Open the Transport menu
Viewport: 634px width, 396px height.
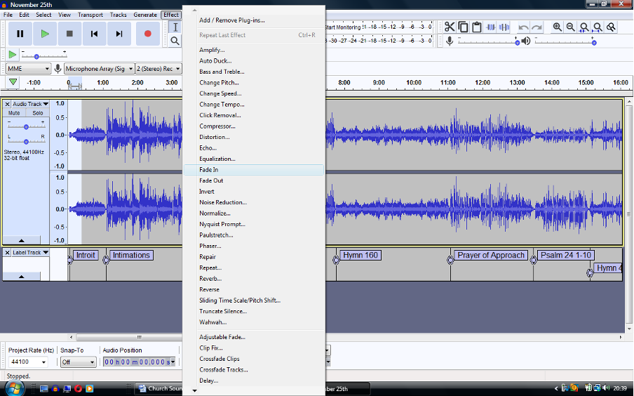[90, 15]
